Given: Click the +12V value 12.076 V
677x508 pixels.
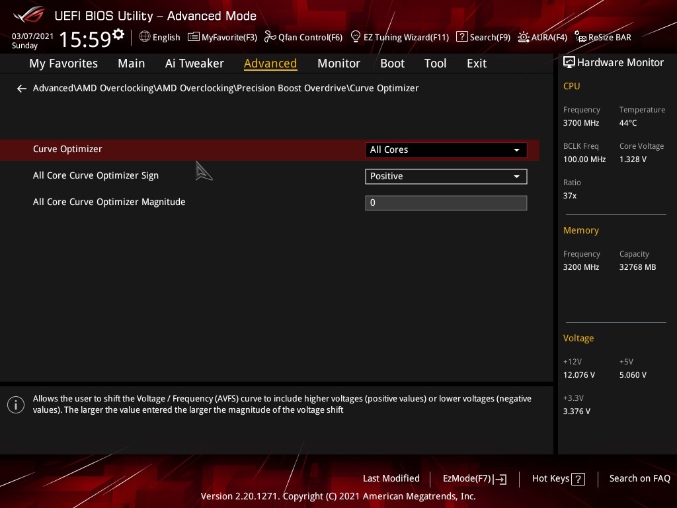Looking at the screenshot, I should 579,375.
